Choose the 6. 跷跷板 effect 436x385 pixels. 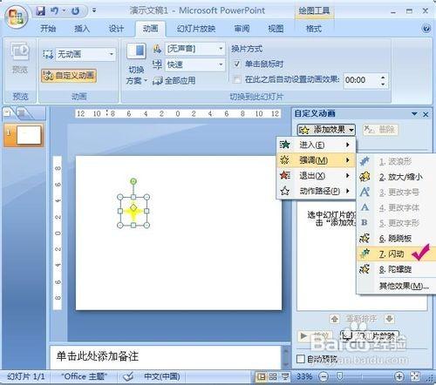point(396,239)
